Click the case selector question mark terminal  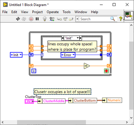point(42,55)
